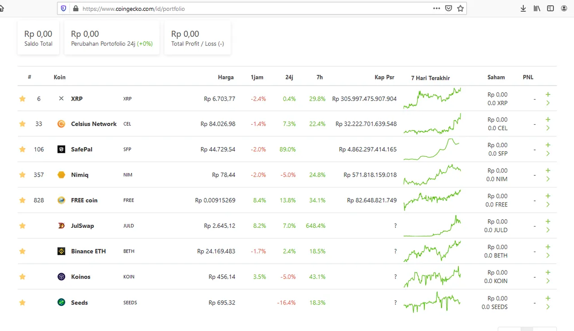Sort table by 1jam column header
This screenshot has width=574, height=331.
tap(257, 77)
